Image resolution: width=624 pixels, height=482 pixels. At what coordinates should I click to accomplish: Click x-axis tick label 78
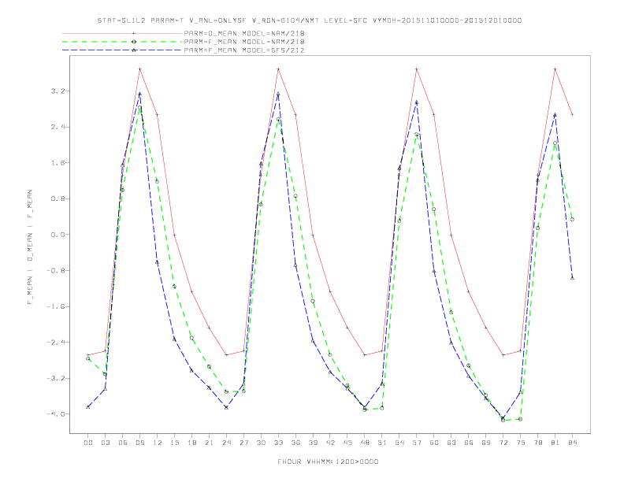click(x=538, y=443)
